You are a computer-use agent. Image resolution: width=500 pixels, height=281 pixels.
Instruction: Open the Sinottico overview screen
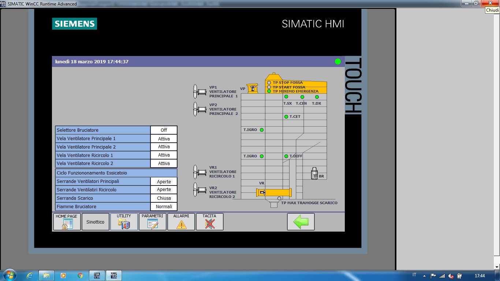coord(96,222)
